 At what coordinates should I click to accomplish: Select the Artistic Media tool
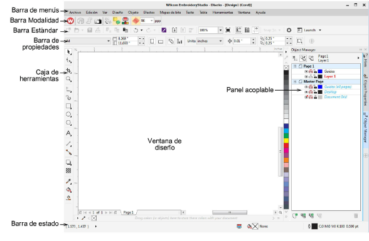(x=68, y=98)
